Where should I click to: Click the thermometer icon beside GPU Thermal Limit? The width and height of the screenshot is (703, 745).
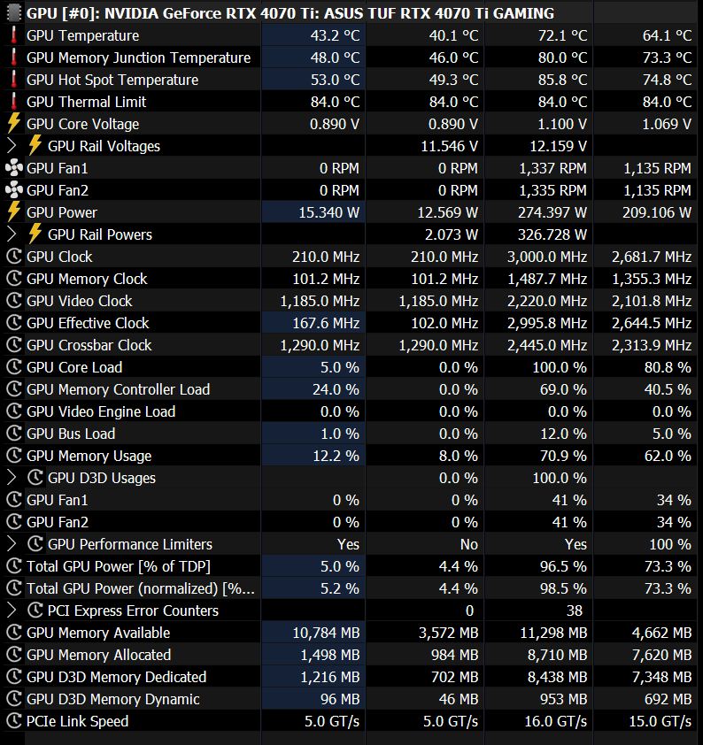13,102
